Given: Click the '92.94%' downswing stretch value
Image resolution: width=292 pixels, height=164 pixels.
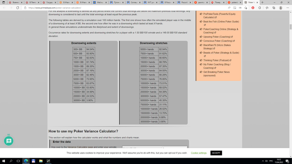Looking at the screenshot, I should 163,50.
